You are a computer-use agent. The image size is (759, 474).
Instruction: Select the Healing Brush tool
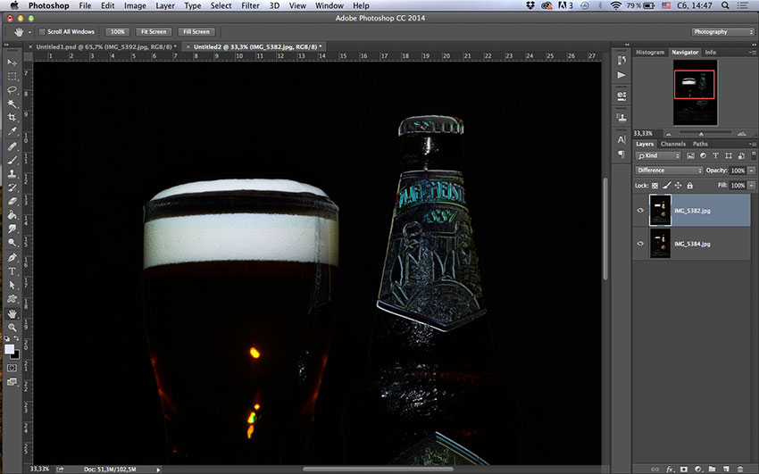[13, 146]
